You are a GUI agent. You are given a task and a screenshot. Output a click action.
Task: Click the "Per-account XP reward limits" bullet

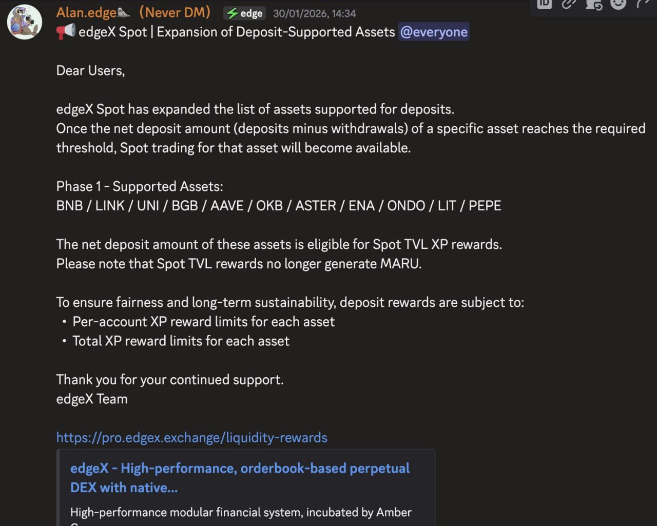coord(203,322)
